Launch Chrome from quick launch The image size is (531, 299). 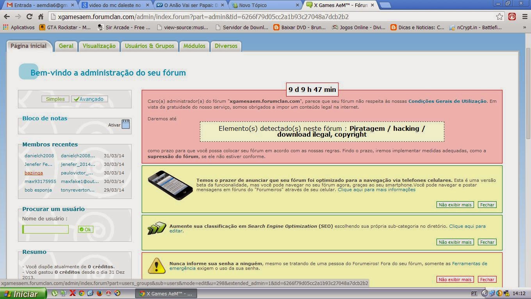pos(82,293)
